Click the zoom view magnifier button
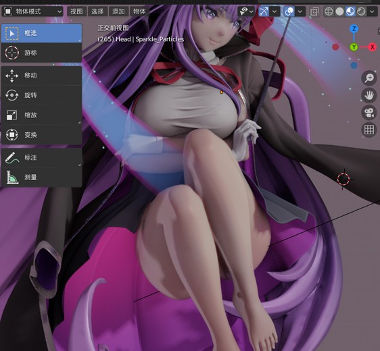Screen dimensions: 380x351 pyautogui.click(x=369, y=78)
